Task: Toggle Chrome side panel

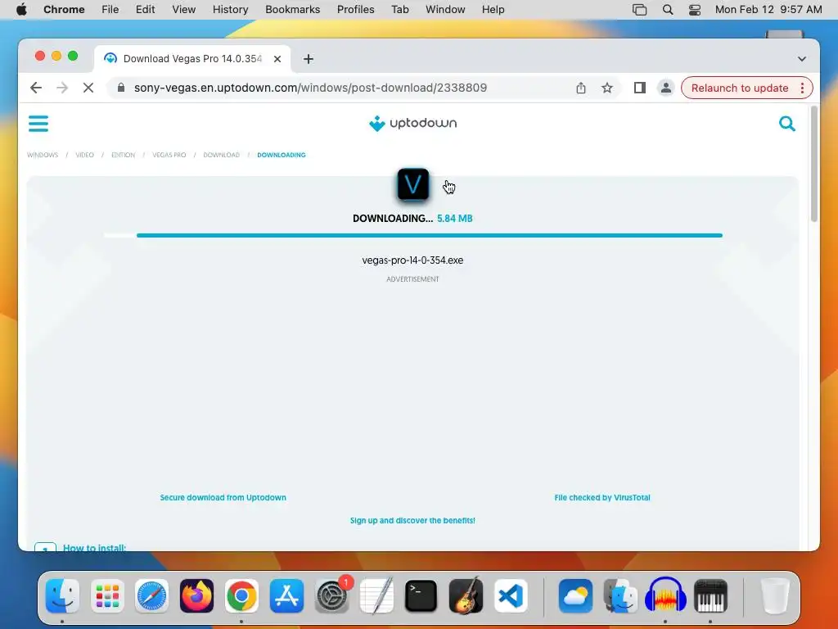Action: coord(640,88)
